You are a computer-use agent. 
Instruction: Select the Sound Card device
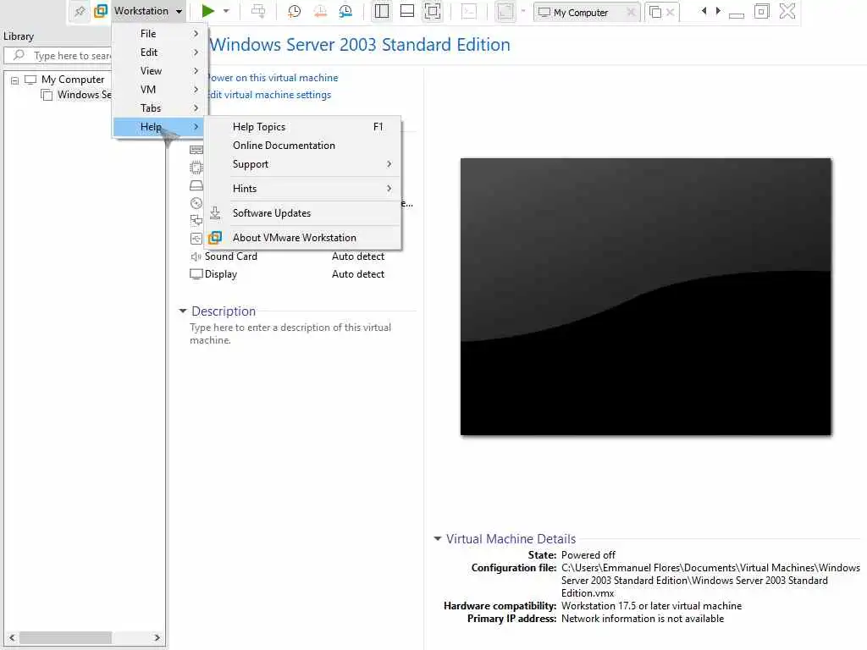pyautogui.click(x=231, y=256)
